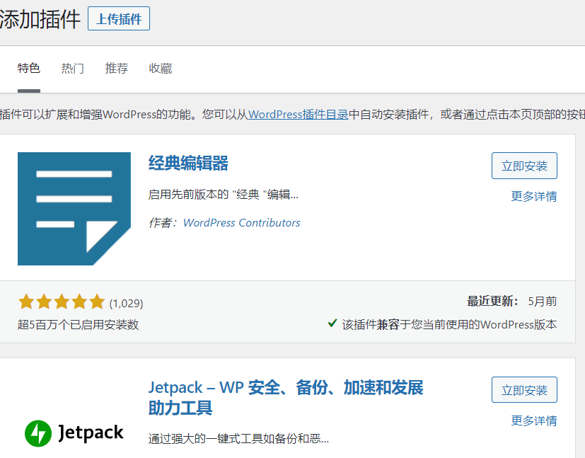Image resolution: width=585 pixels, height=458 pixels.
Task: Click the green compatibility checkmark icon
Action: coord(332,324)
